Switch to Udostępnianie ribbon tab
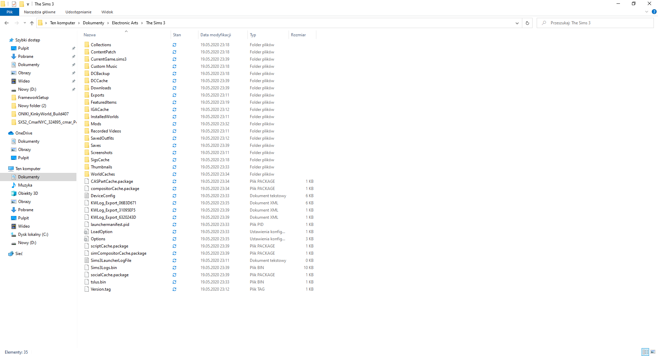Screen dimensions: 658x356 [x=78, y=12]
